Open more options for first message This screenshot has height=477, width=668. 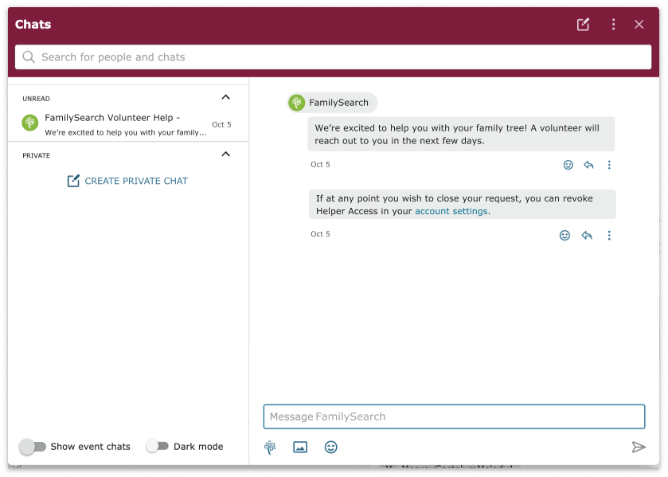(609, 165)
